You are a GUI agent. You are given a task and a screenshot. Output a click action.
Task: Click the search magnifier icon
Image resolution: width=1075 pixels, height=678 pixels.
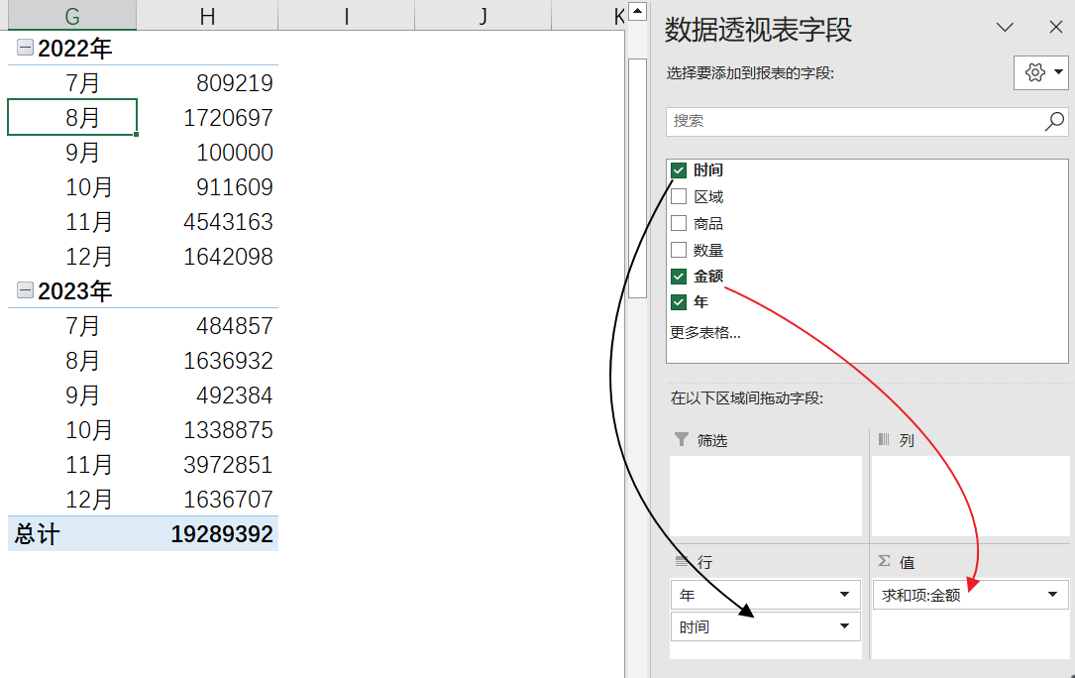click(1054, 122)
